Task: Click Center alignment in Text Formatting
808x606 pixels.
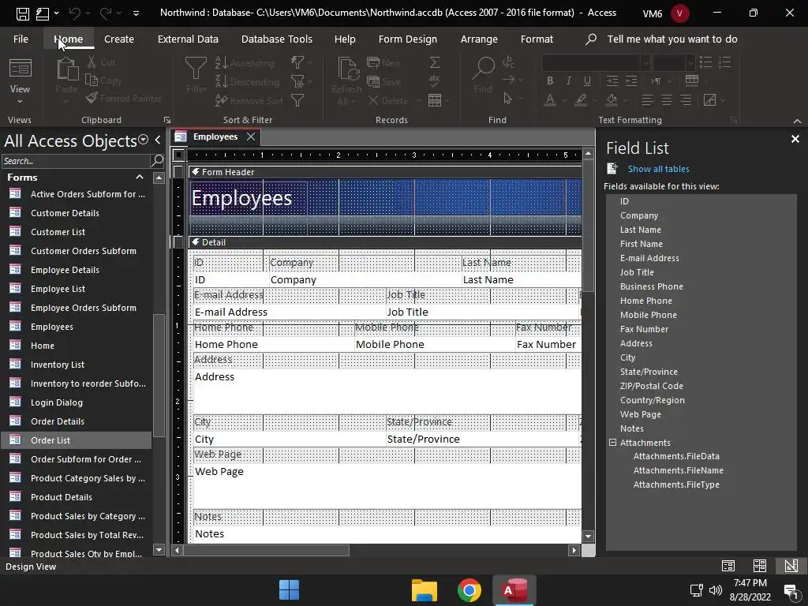Action: click(x=666, y=100)
